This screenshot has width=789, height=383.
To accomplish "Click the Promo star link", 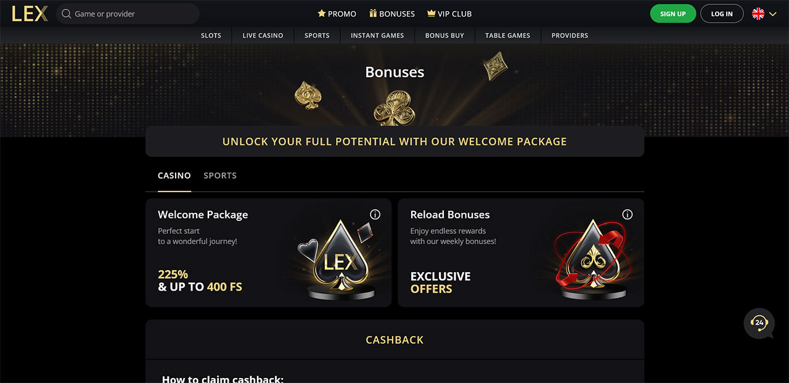I will point(337,14).
